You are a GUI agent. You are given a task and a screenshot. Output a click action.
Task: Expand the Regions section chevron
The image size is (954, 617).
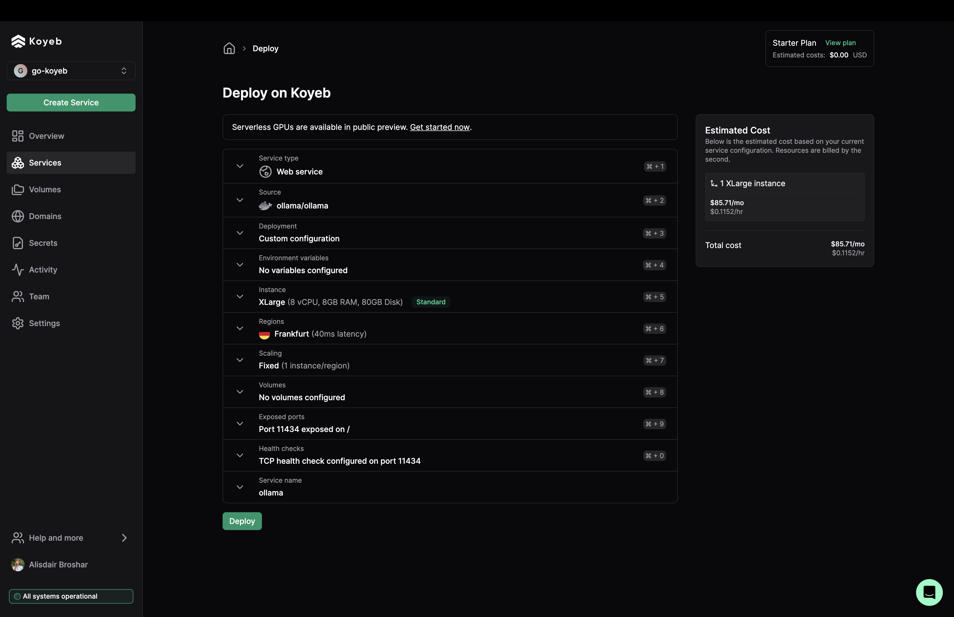240,328
